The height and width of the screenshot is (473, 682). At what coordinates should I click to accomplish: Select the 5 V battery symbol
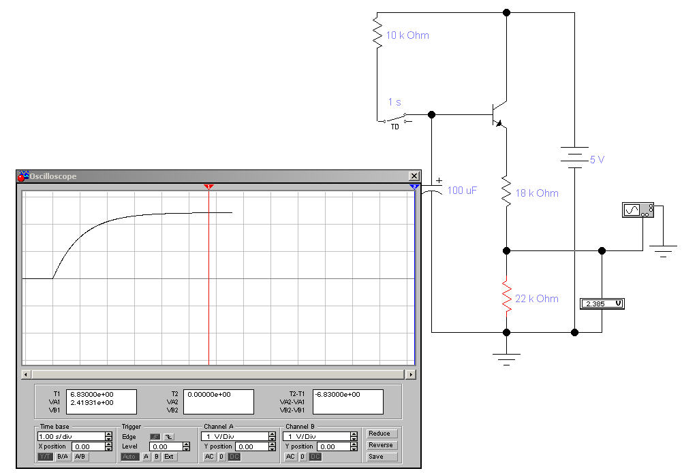pyautogui.click(x=574, y=157)
